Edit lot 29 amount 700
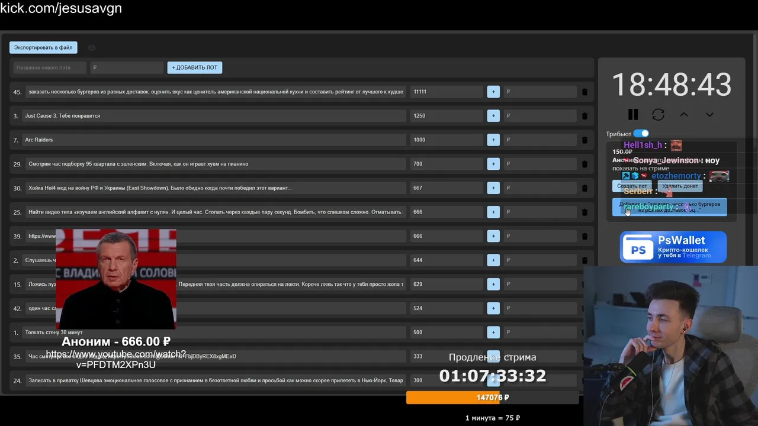758x426 pixels. (447, 164)
